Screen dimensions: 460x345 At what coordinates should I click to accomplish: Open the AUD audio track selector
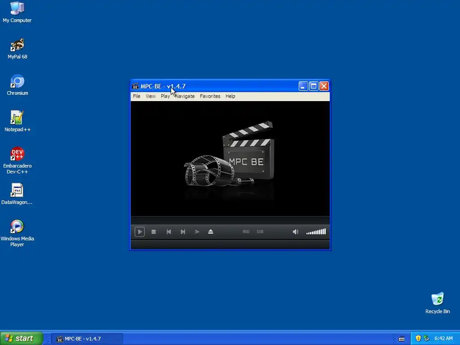(246, 232)
